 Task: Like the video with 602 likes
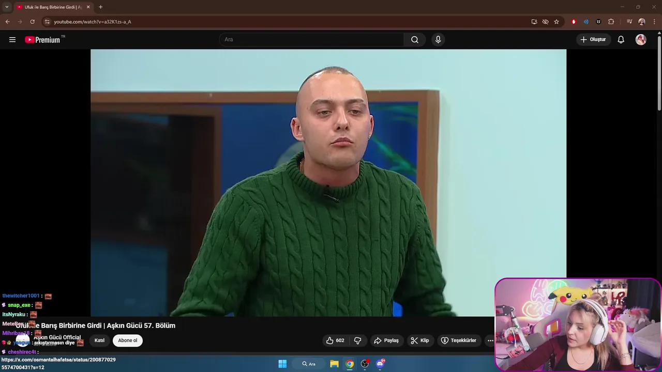pyautogui.click(x=335, y=340)
